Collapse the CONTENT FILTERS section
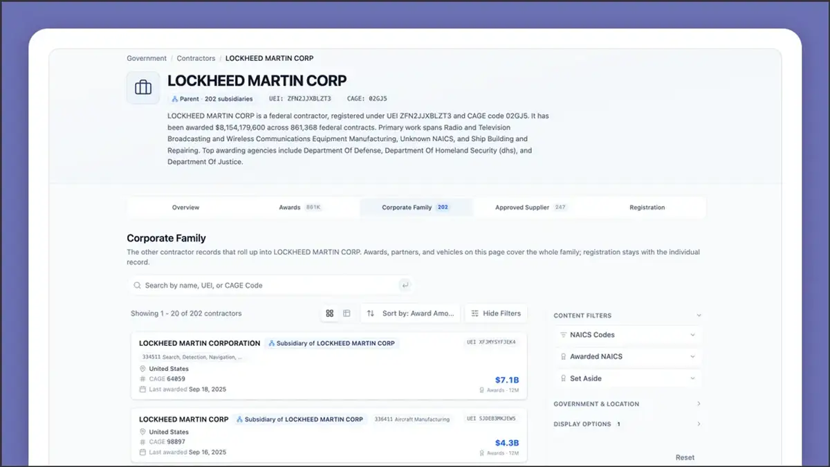 pyautogui.click(x=699, y=315)
